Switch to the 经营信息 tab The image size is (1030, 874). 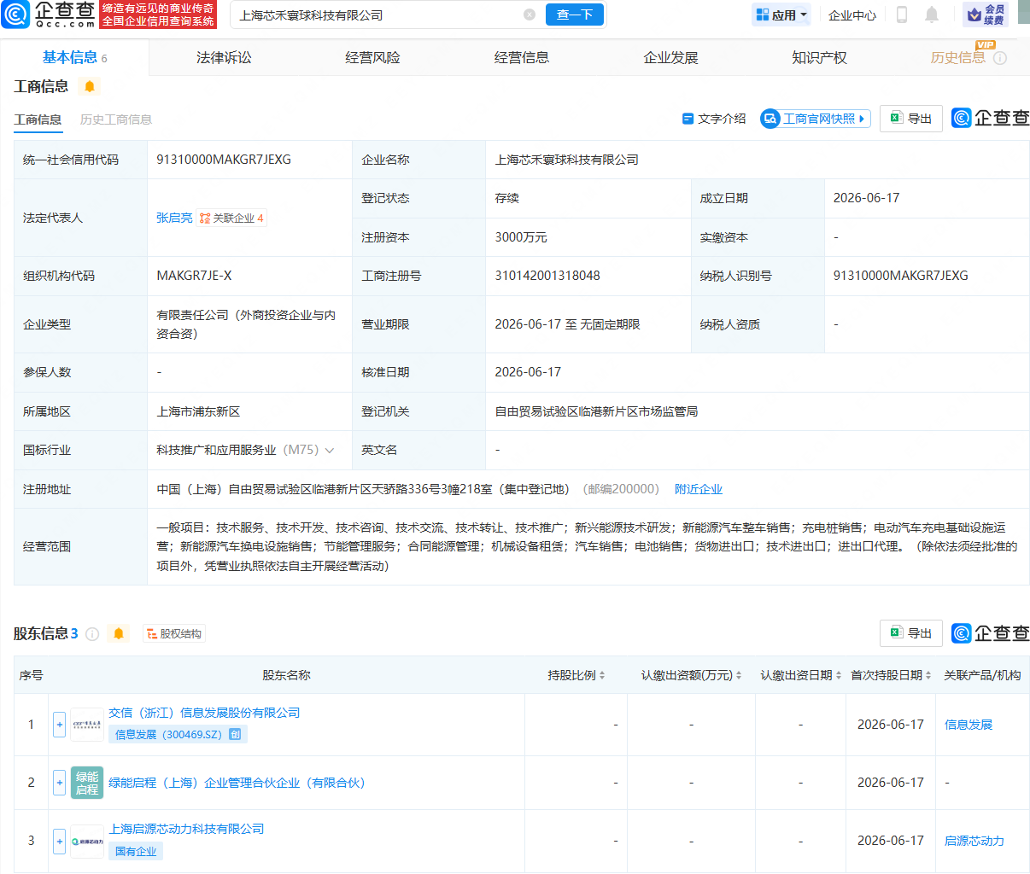(522, 57)
